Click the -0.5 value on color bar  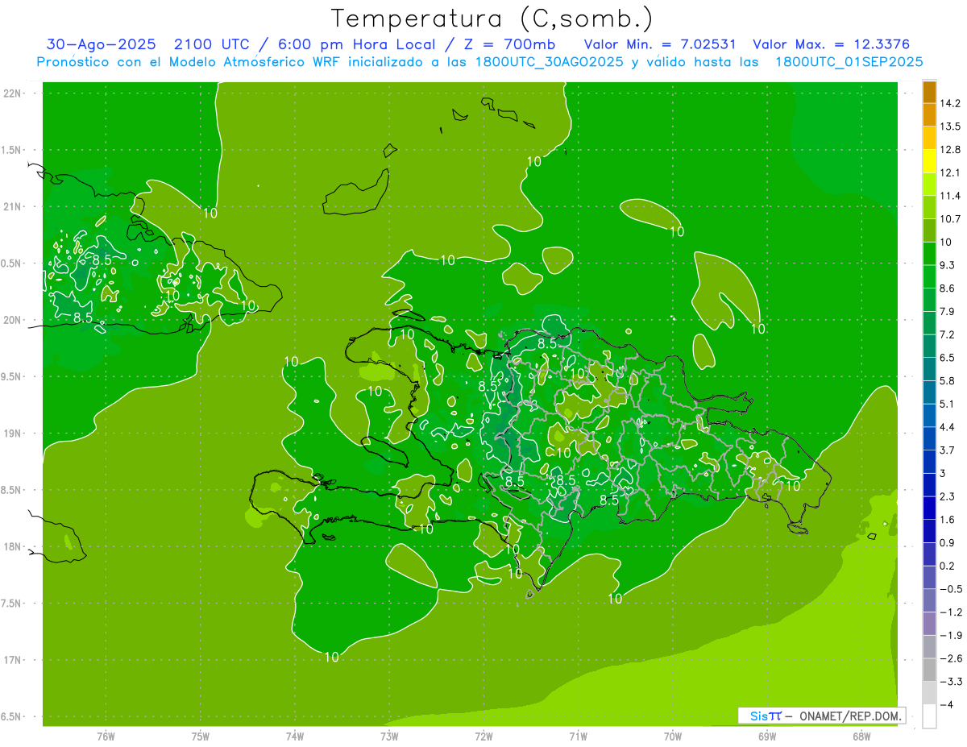[949, 589]
